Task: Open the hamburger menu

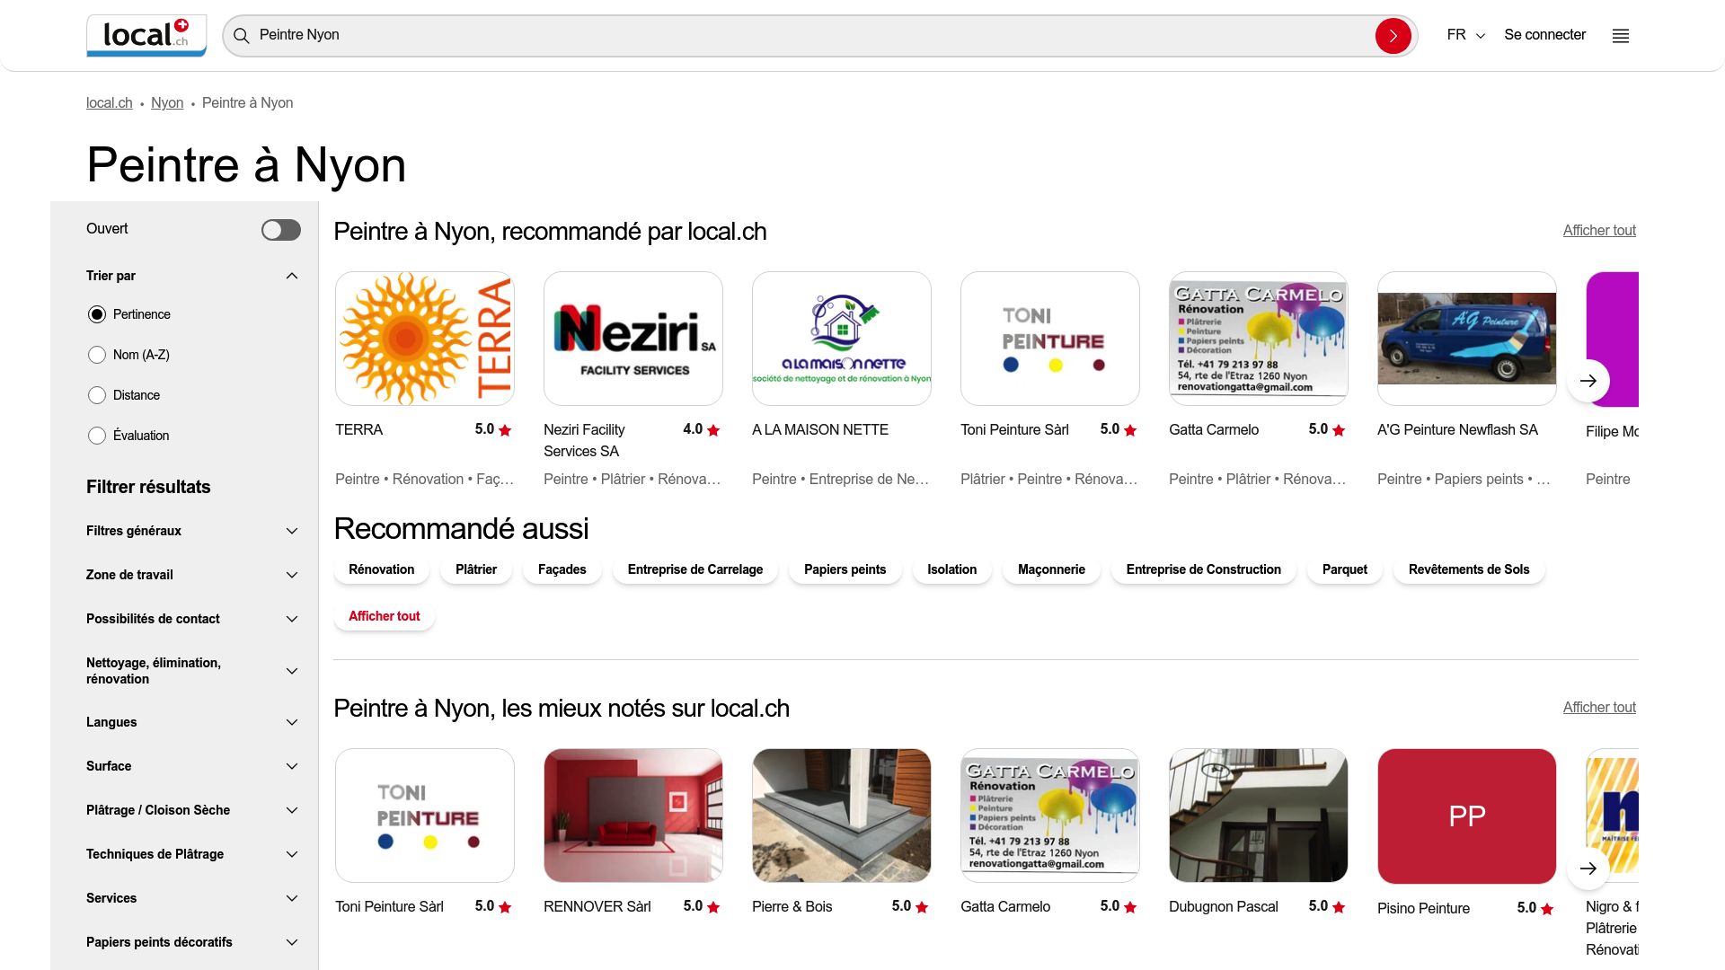Action: [x=1620, y=35]
